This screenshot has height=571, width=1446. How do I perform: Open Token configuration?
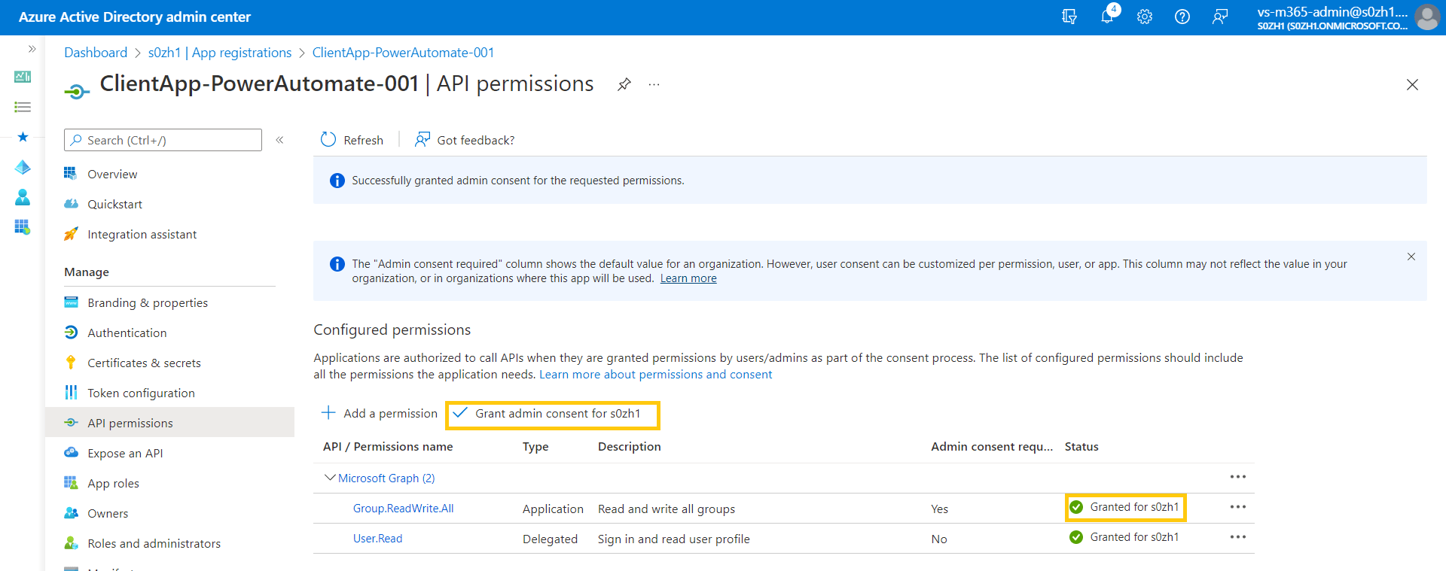[x=141, y=393]
